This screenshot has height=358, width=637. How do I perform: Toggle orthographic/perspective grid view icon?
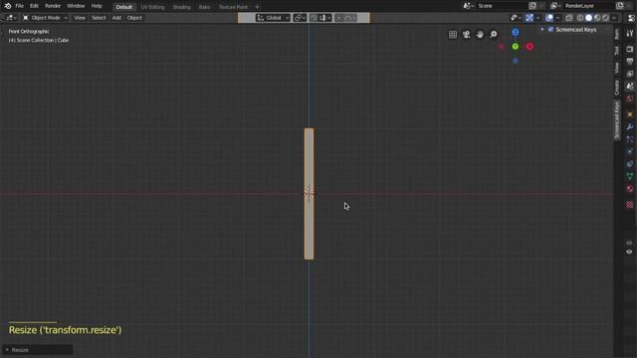coord(453,35)
